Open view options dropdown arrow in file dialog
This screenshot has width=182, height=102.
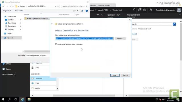[77, 11]
